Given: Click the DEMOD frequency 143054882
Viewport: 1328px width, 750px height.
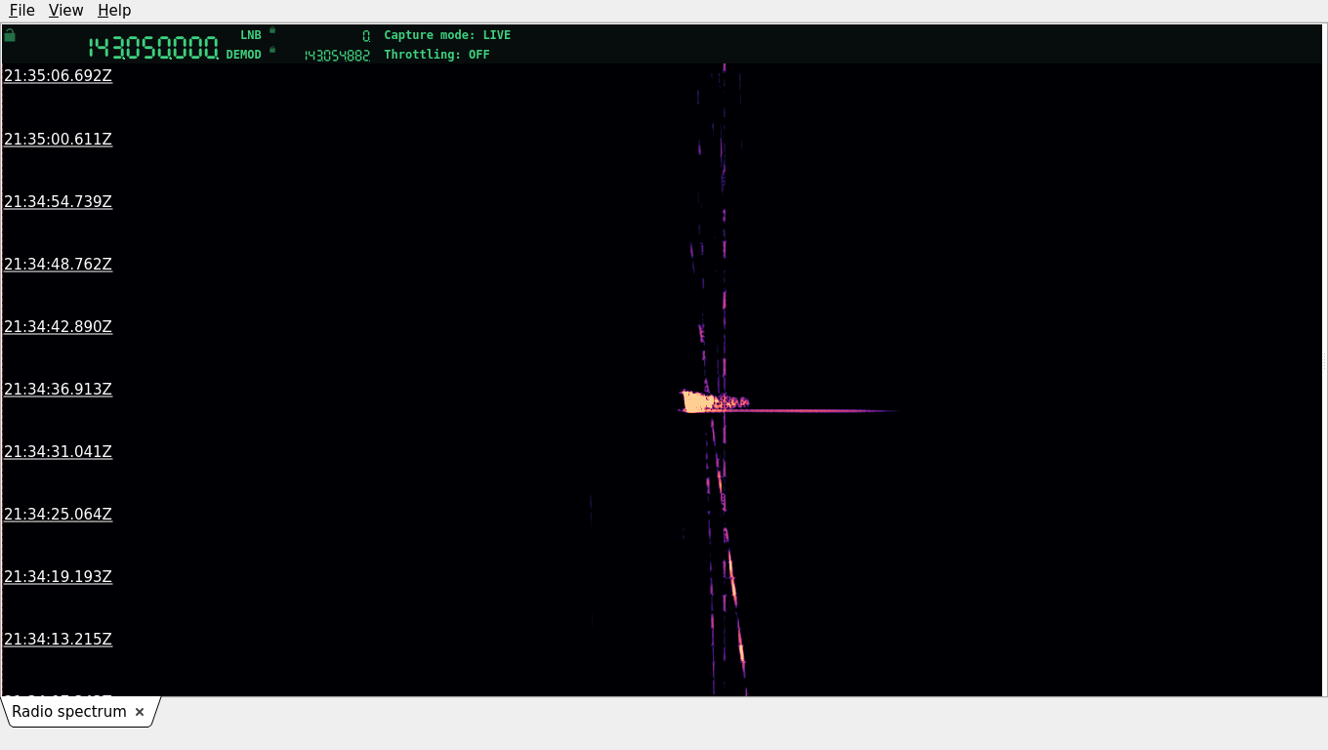Looking at the screenshot, I should click(x=337, y=56).
